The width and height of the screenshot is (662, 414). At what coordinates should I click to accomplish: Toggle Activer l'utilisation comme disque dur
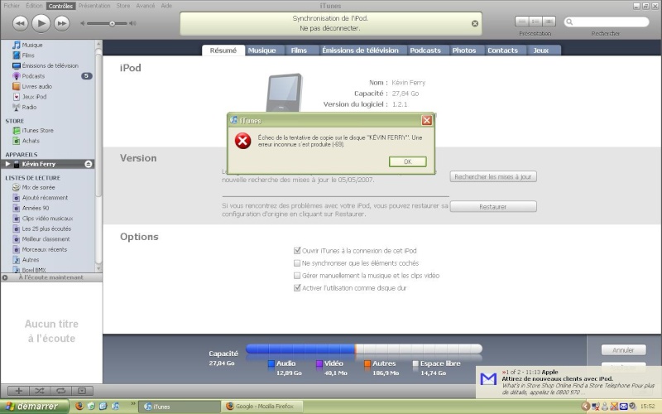click(x=297, y=288)
